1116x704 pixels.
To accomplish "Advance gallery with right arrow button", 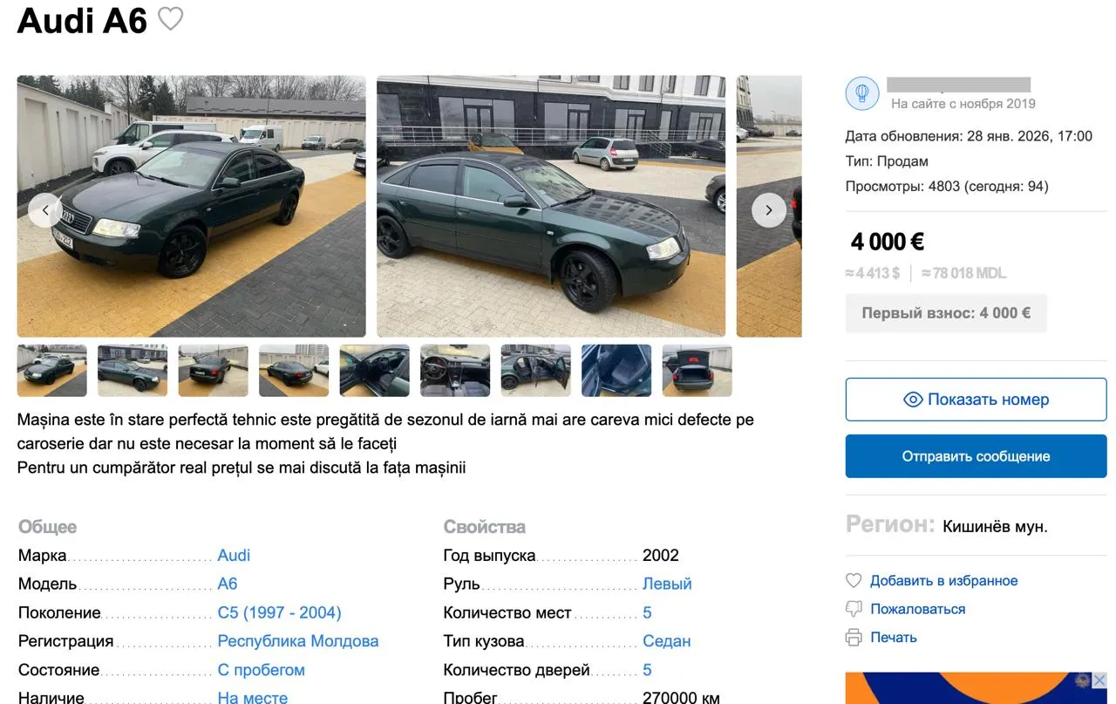I will [768, 210].
